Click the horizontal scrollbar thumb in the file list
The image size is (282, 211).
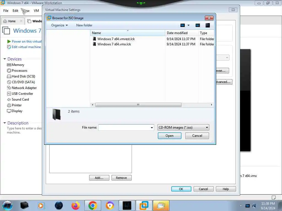point(138,105)
